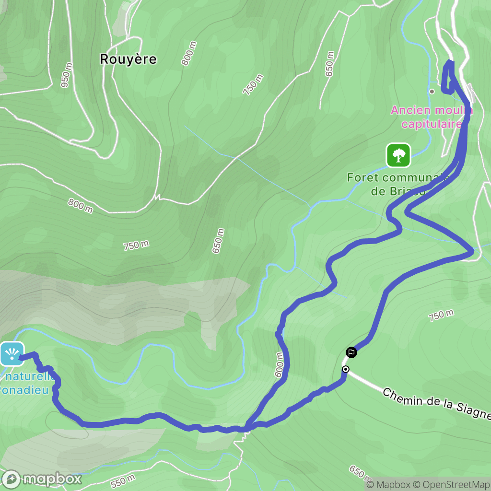This screenshot has width=491, height=491.
Task: Click the blue natural viewpoint icon
Action: coord(12,354)
